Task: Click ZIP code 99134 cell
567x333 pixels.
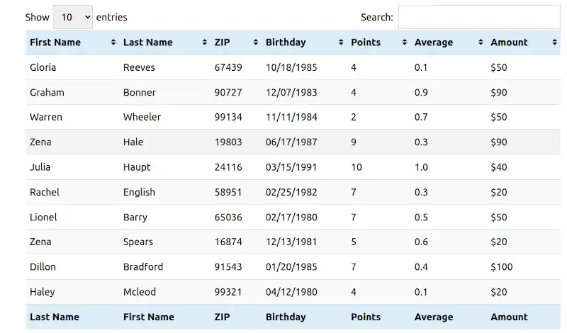Action: click(228, 117)
